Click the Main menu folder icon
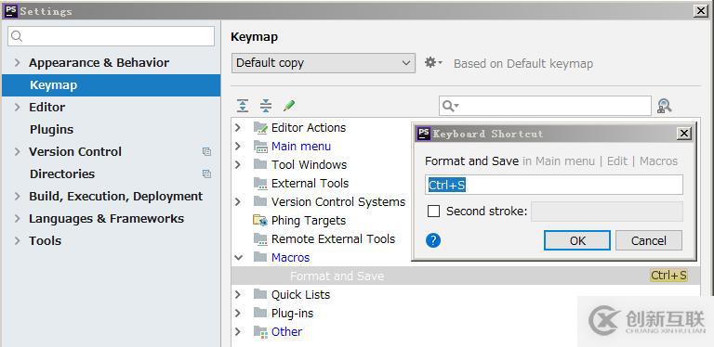 point(260,147)
